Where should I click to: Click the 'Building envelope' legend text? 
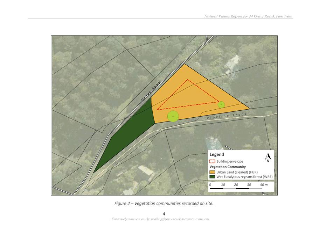230,161
